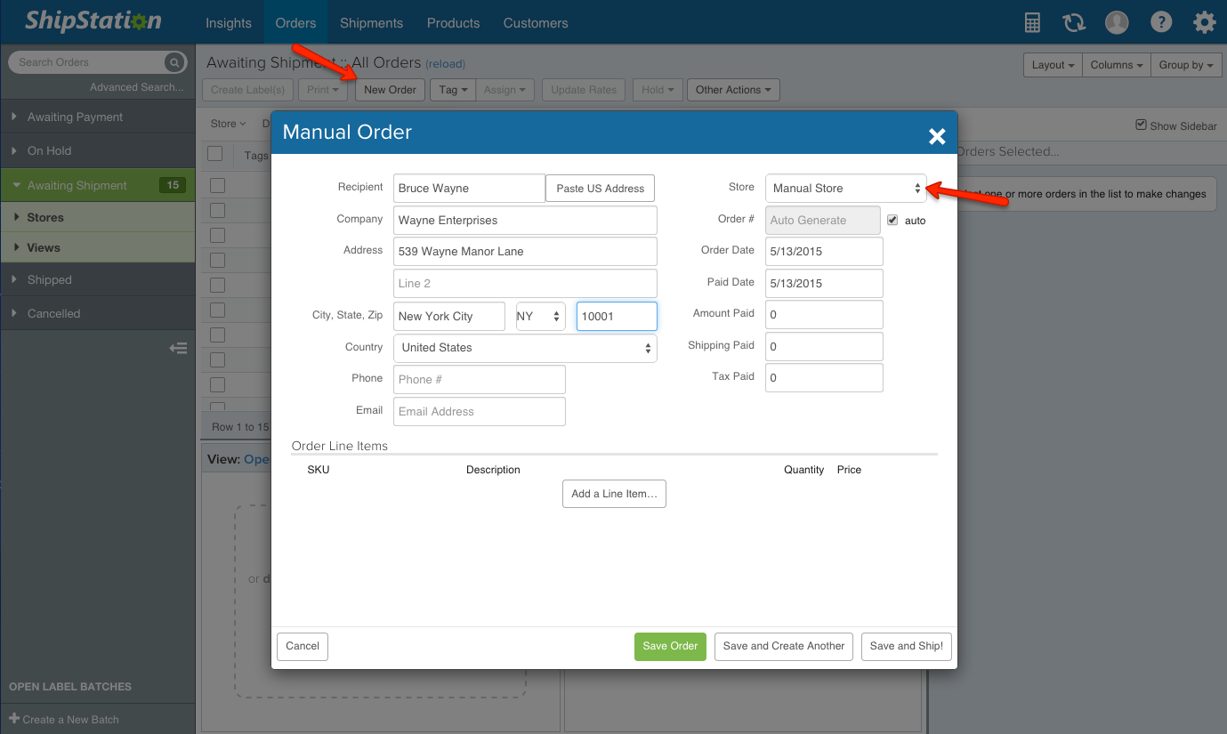This screenshot has width=1227, height=734.
Task: Uncheck the auto order number checkbox
Action: pos(892,220)
